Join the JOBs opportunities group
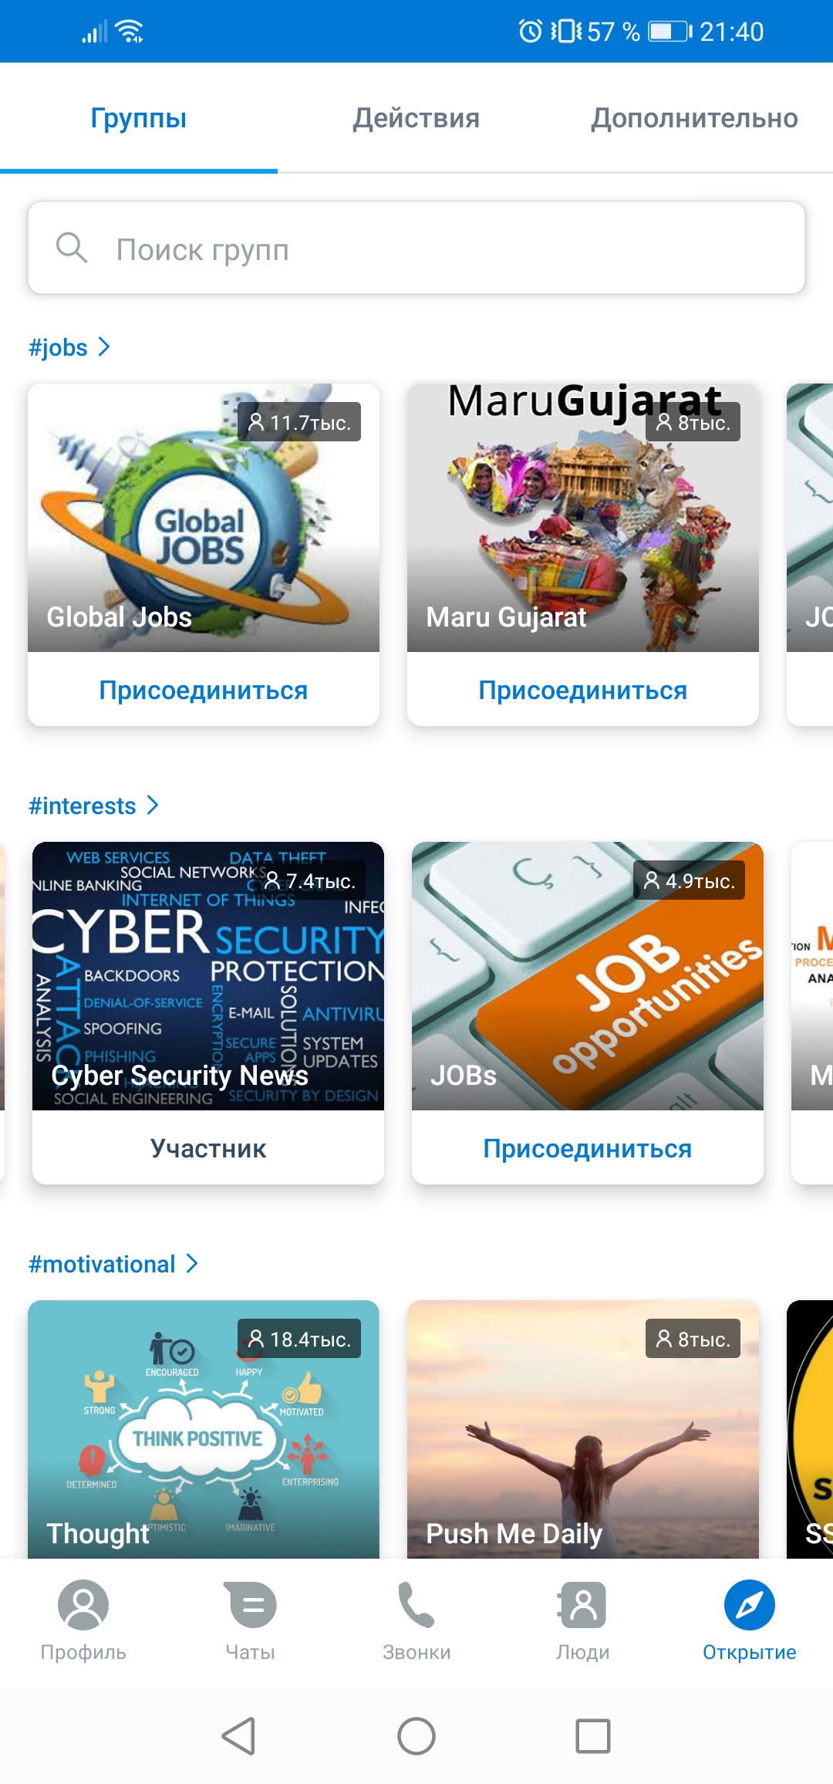 (588, 1148)
